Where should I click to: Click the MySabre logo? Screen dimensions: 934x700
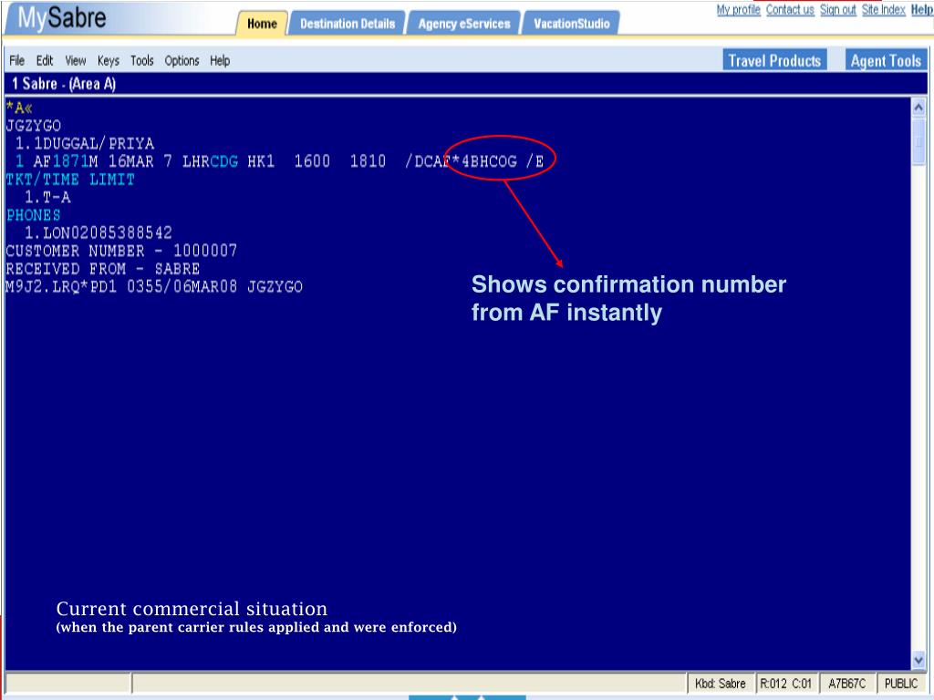tap(62, 18)
